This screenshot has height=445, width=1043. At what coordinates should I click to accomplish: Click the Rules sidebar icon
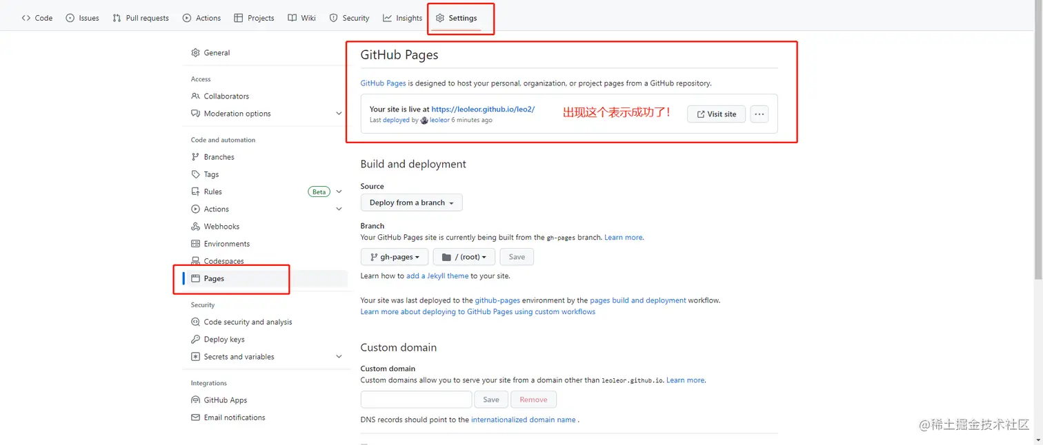coord(195,192)
